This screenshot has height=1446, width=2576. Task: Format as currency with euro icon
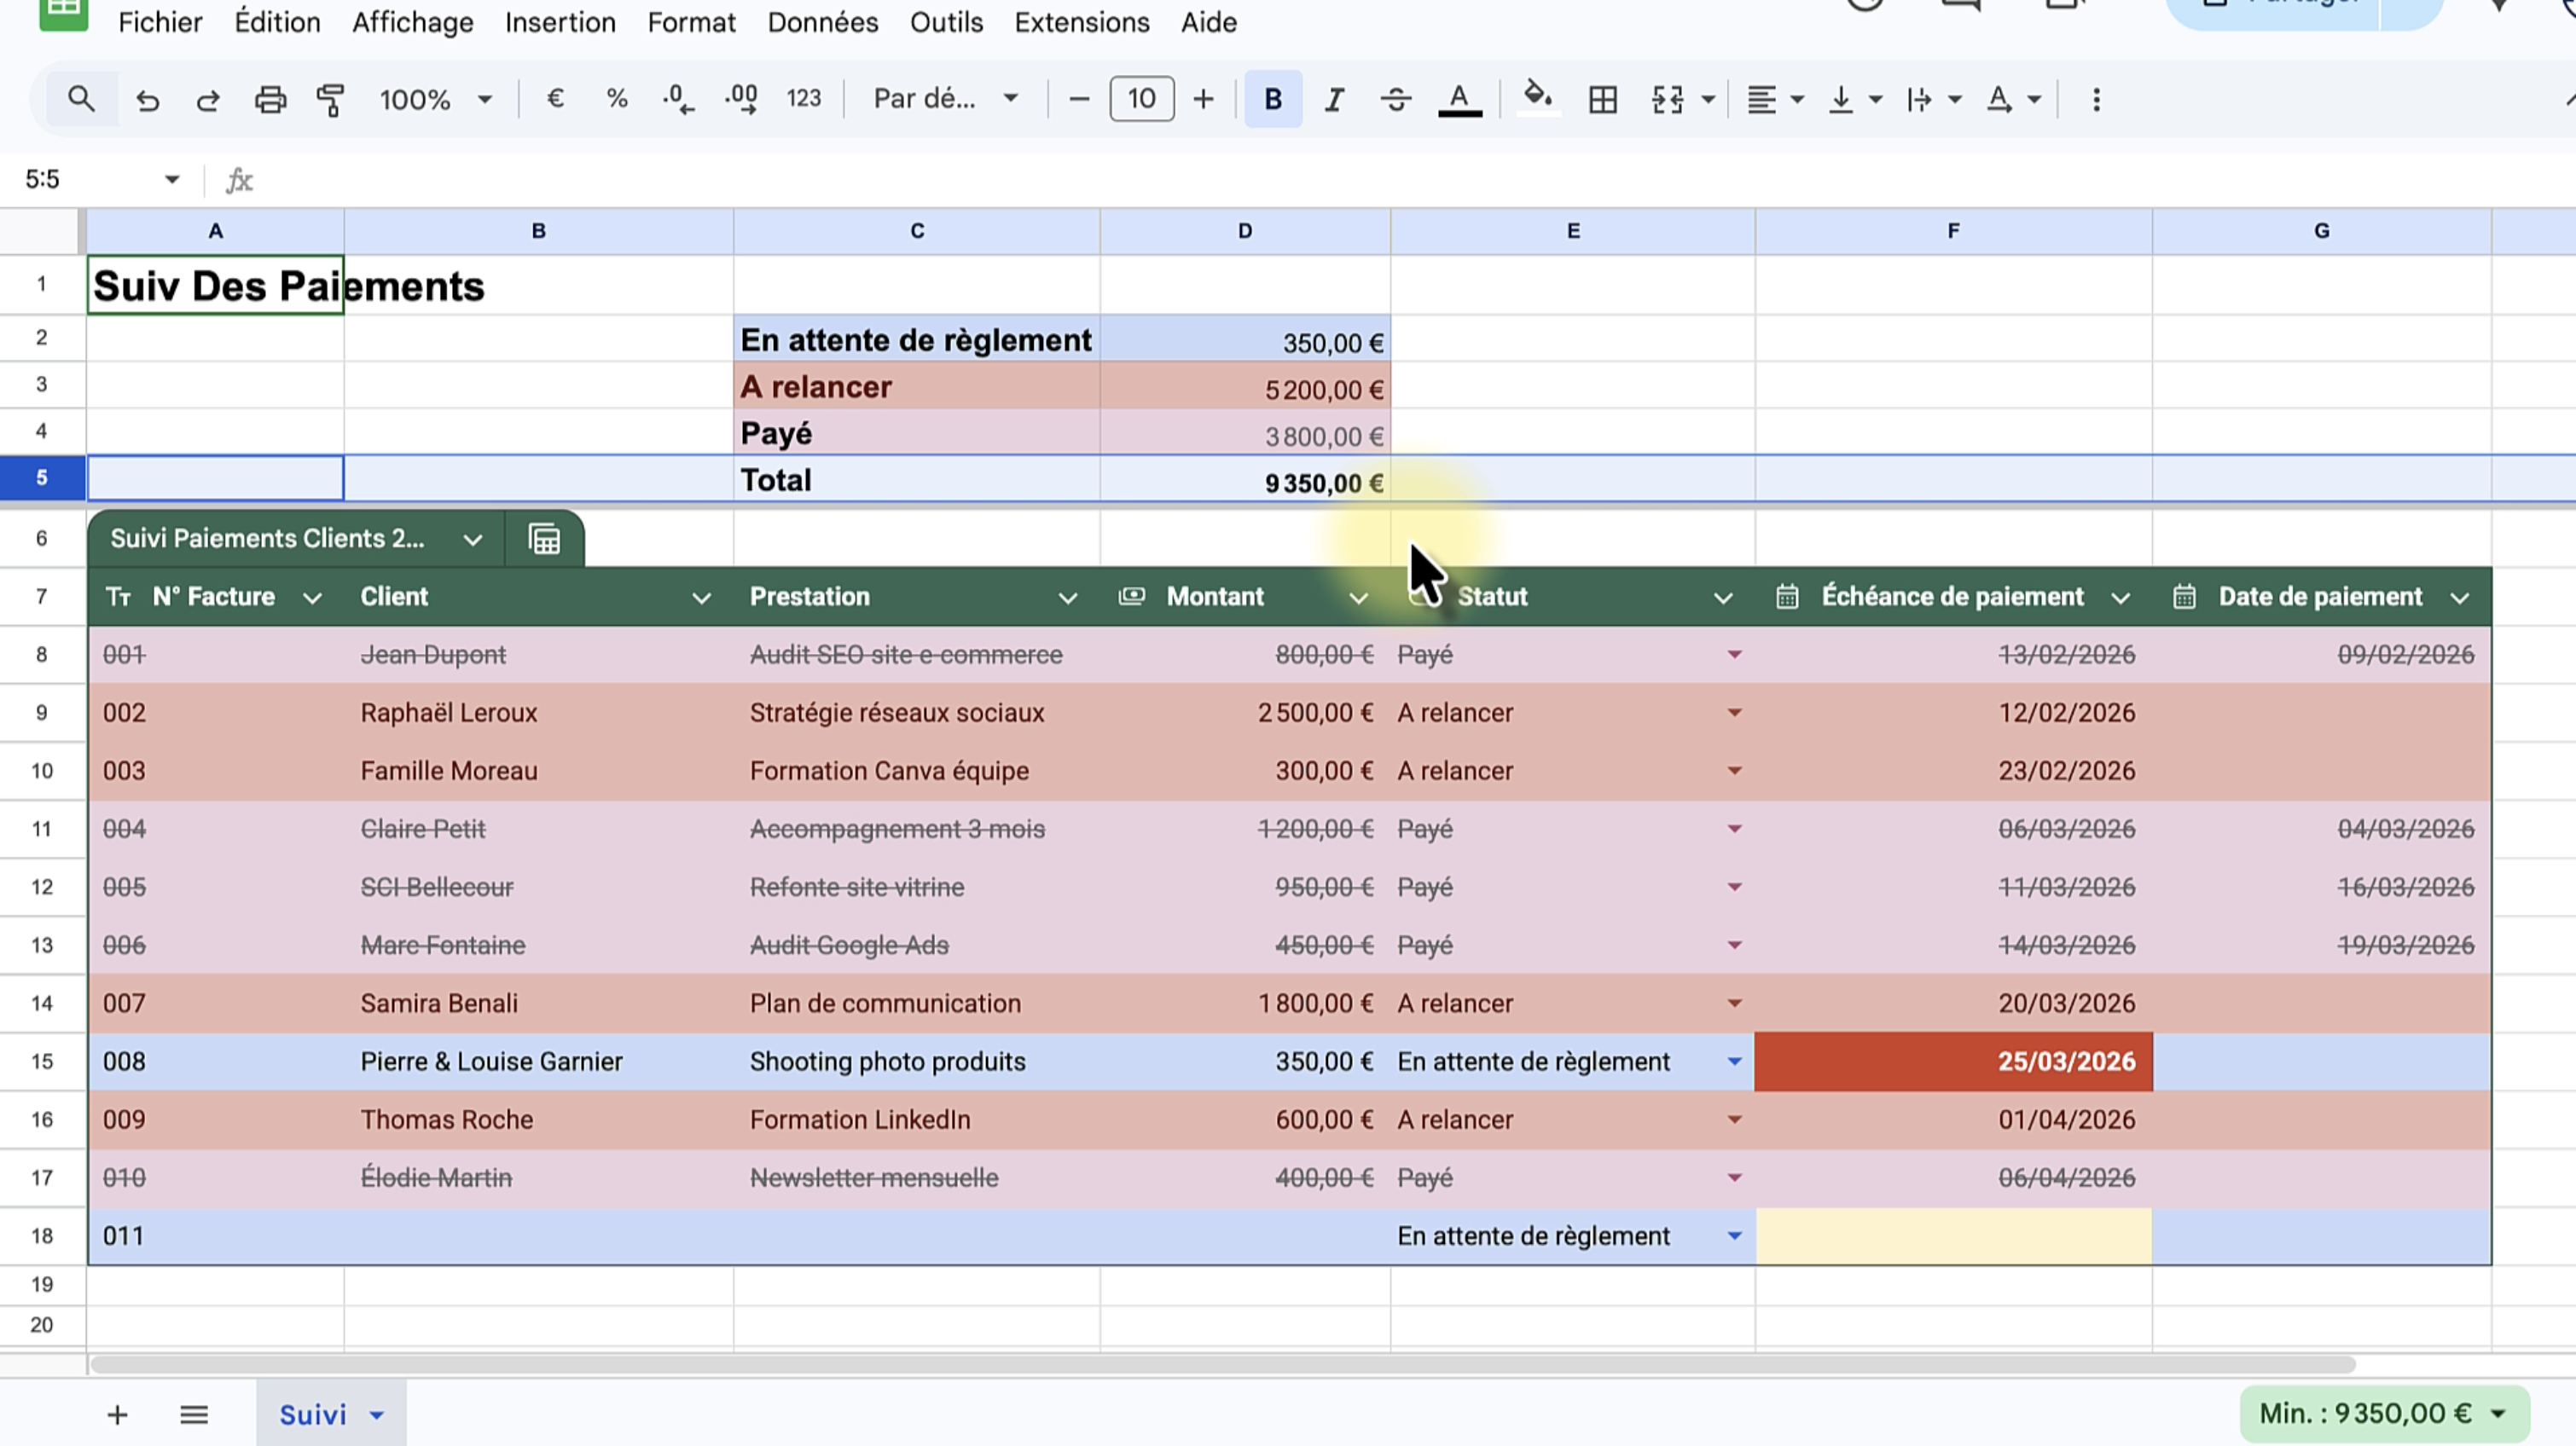click(555, 99)
